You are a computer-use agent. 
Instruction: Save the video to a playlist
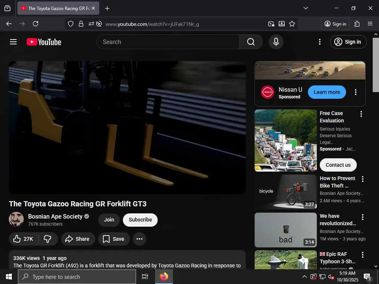click(x=114, y=239)
